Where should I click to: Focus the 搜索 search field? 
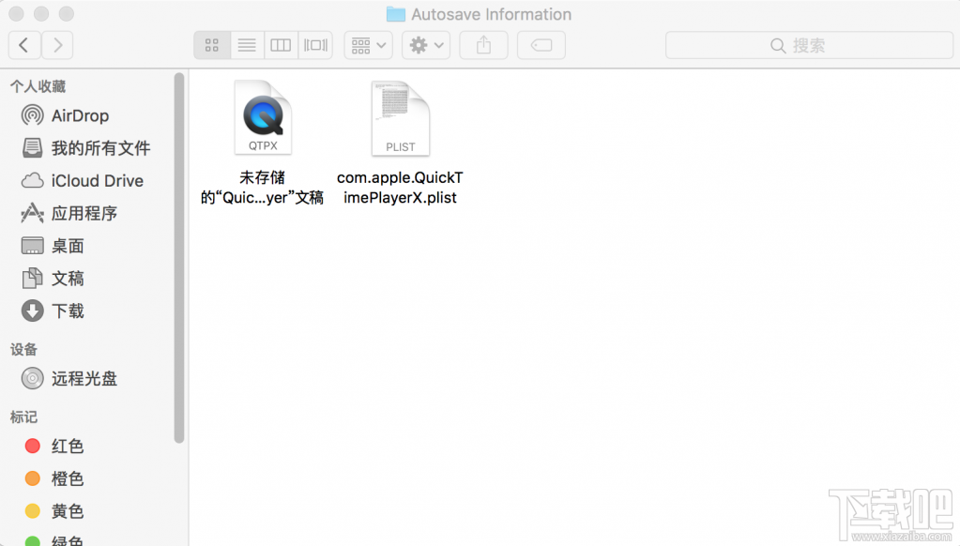(x=809, y=45)
